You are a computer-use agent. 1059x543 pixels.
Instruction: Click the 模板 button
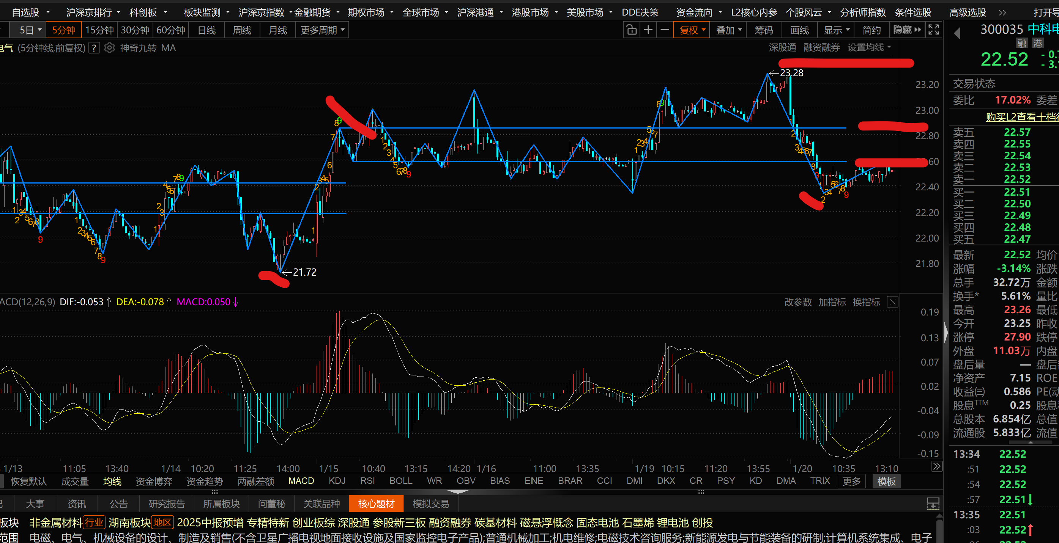(x=886, y=482)
